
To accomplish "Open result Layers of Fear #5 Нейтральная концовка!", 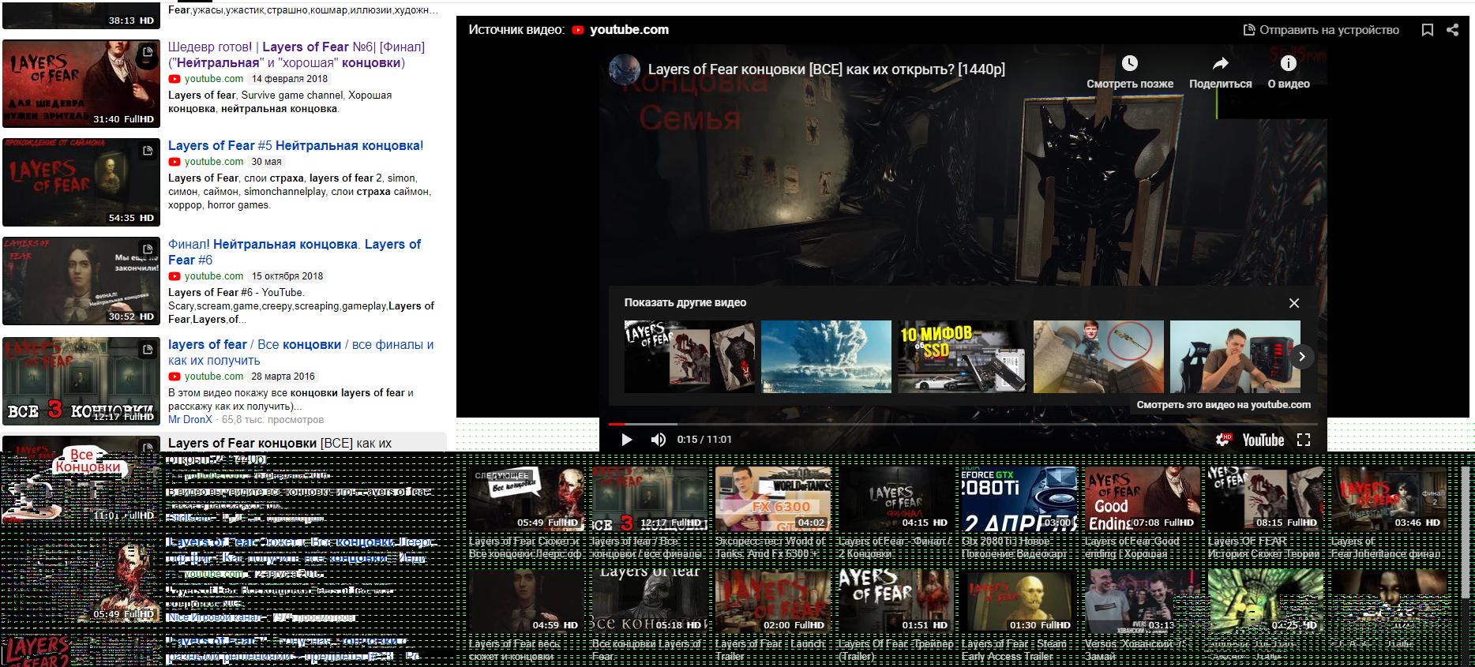I will tap(295, 145).
